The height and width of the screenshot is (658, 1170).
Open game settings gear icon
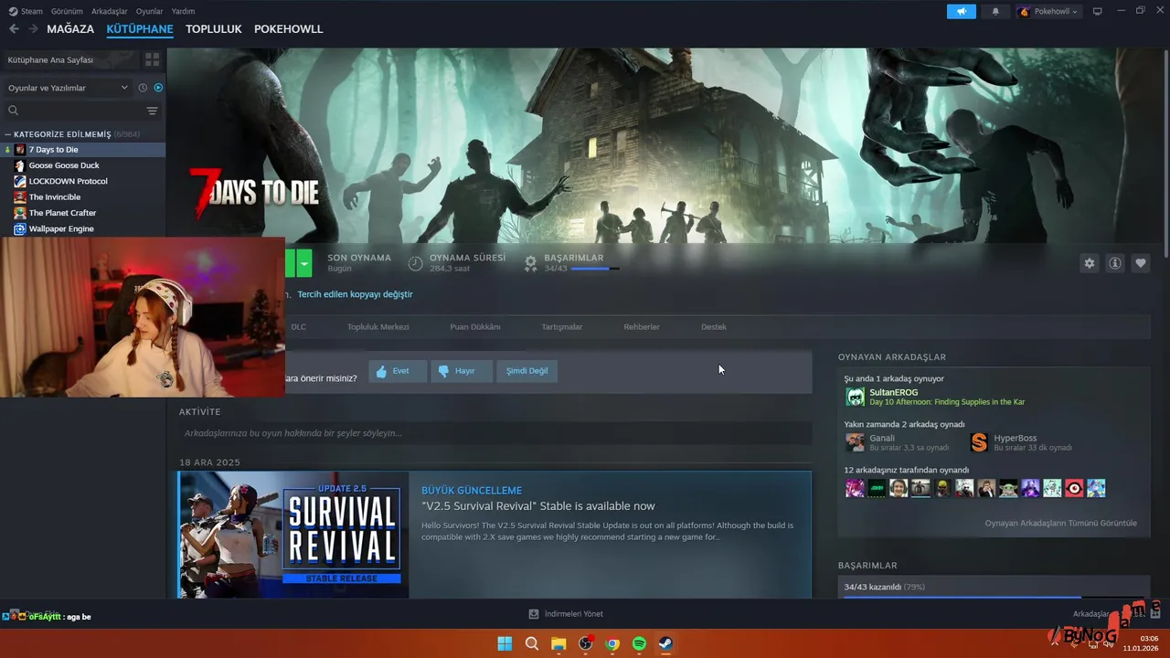[x=1089, y=263]
